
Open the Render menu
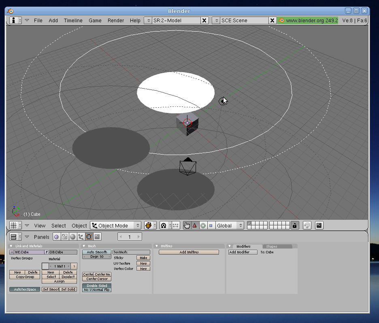pyautogui.click(x=116, y=20)
